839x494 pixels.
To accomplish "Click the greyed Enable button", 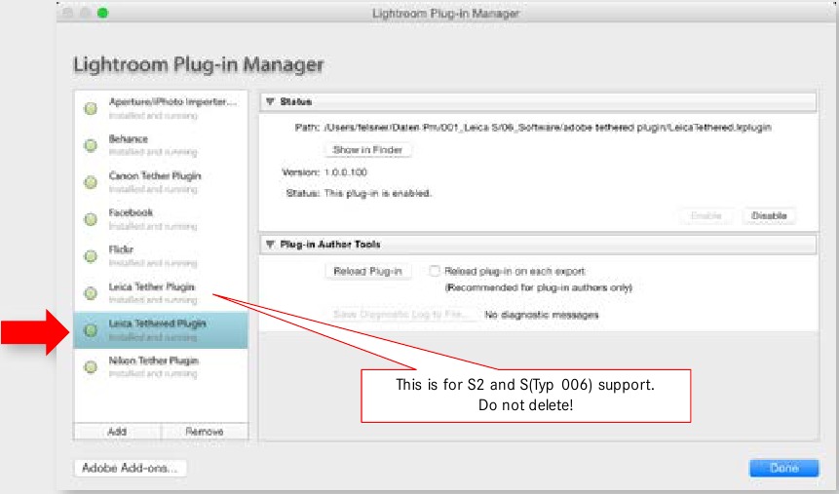I will tap(706, 215).
